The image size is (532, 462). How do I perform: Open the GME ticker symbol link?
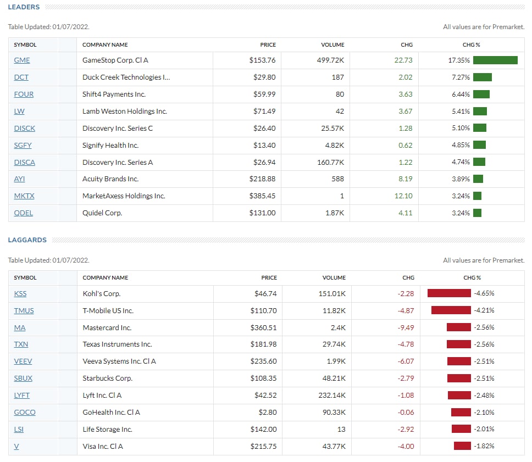[22, 60]
